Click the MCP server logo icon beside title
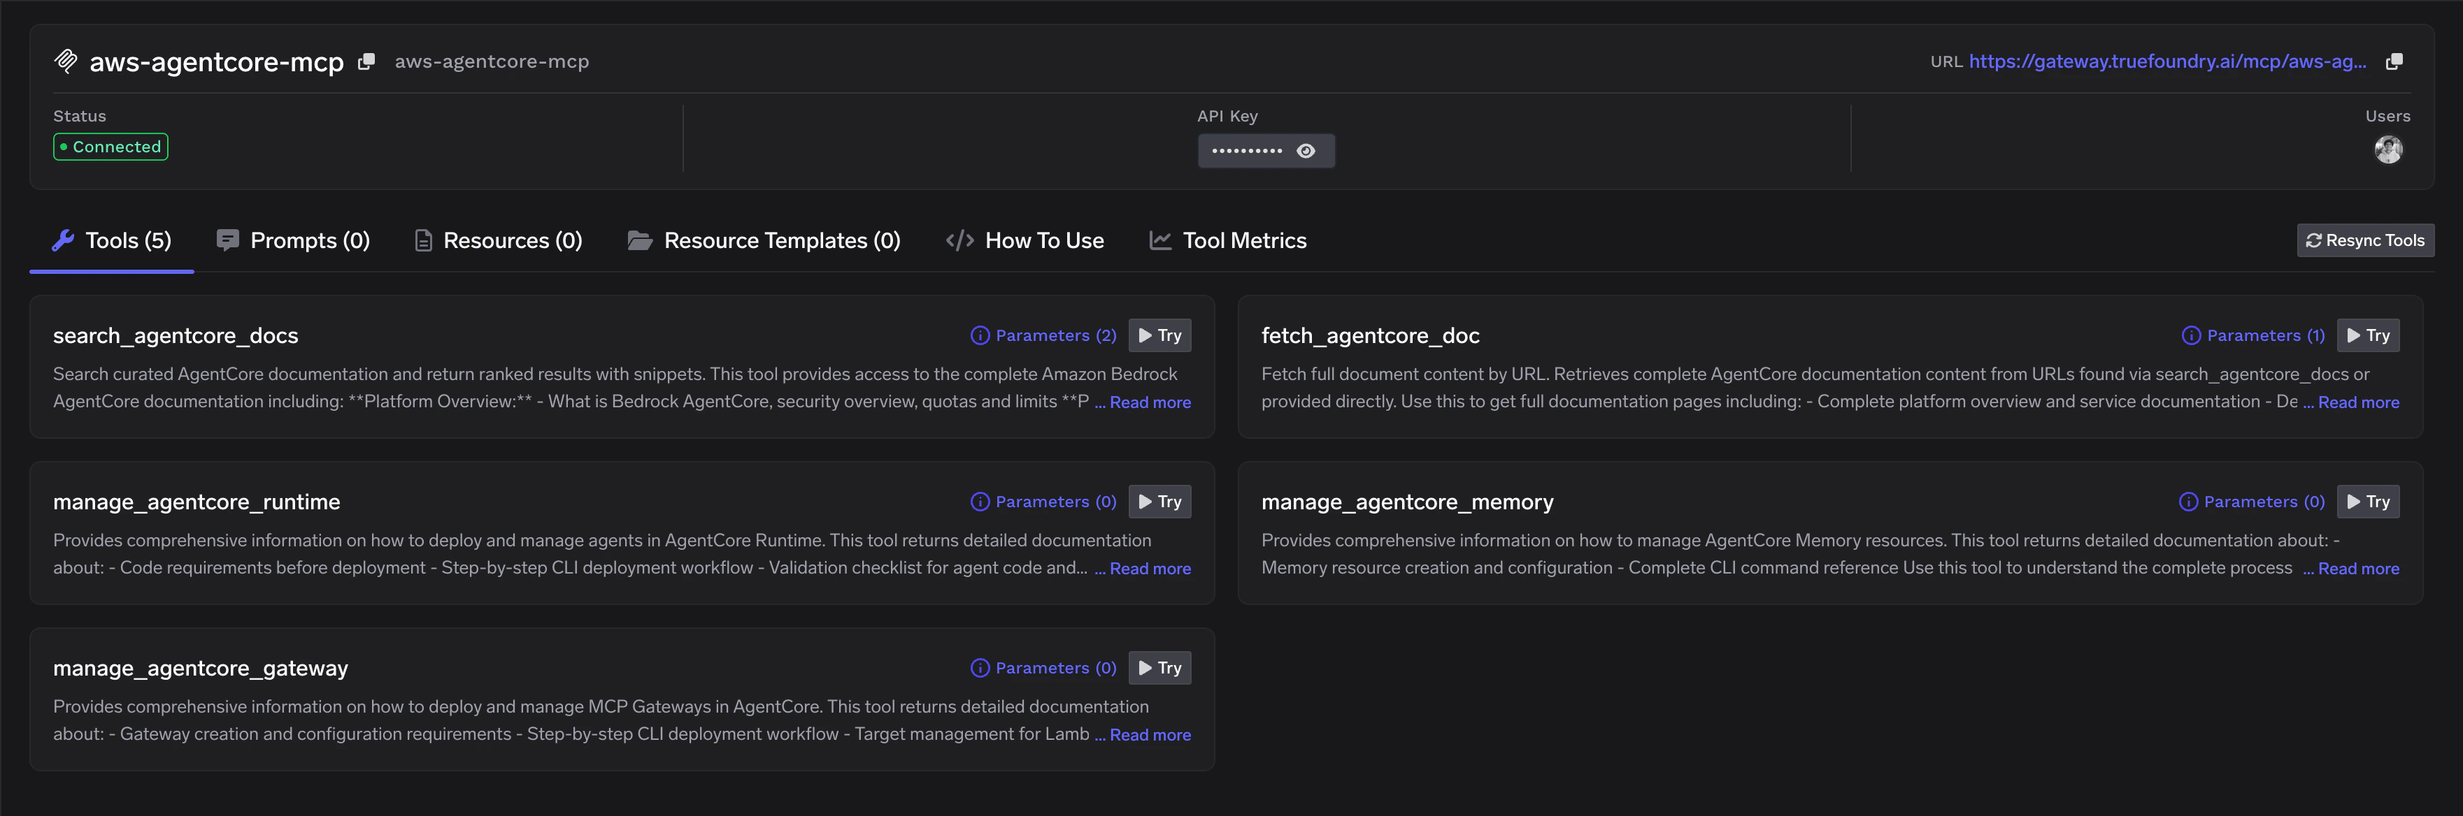Screen dimensions: 2463x816 point(66,61)
